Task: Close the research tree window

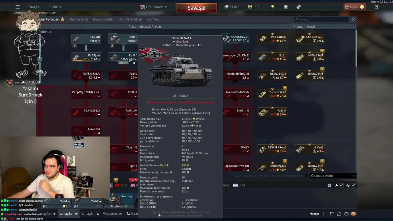Action: (353, 19)
